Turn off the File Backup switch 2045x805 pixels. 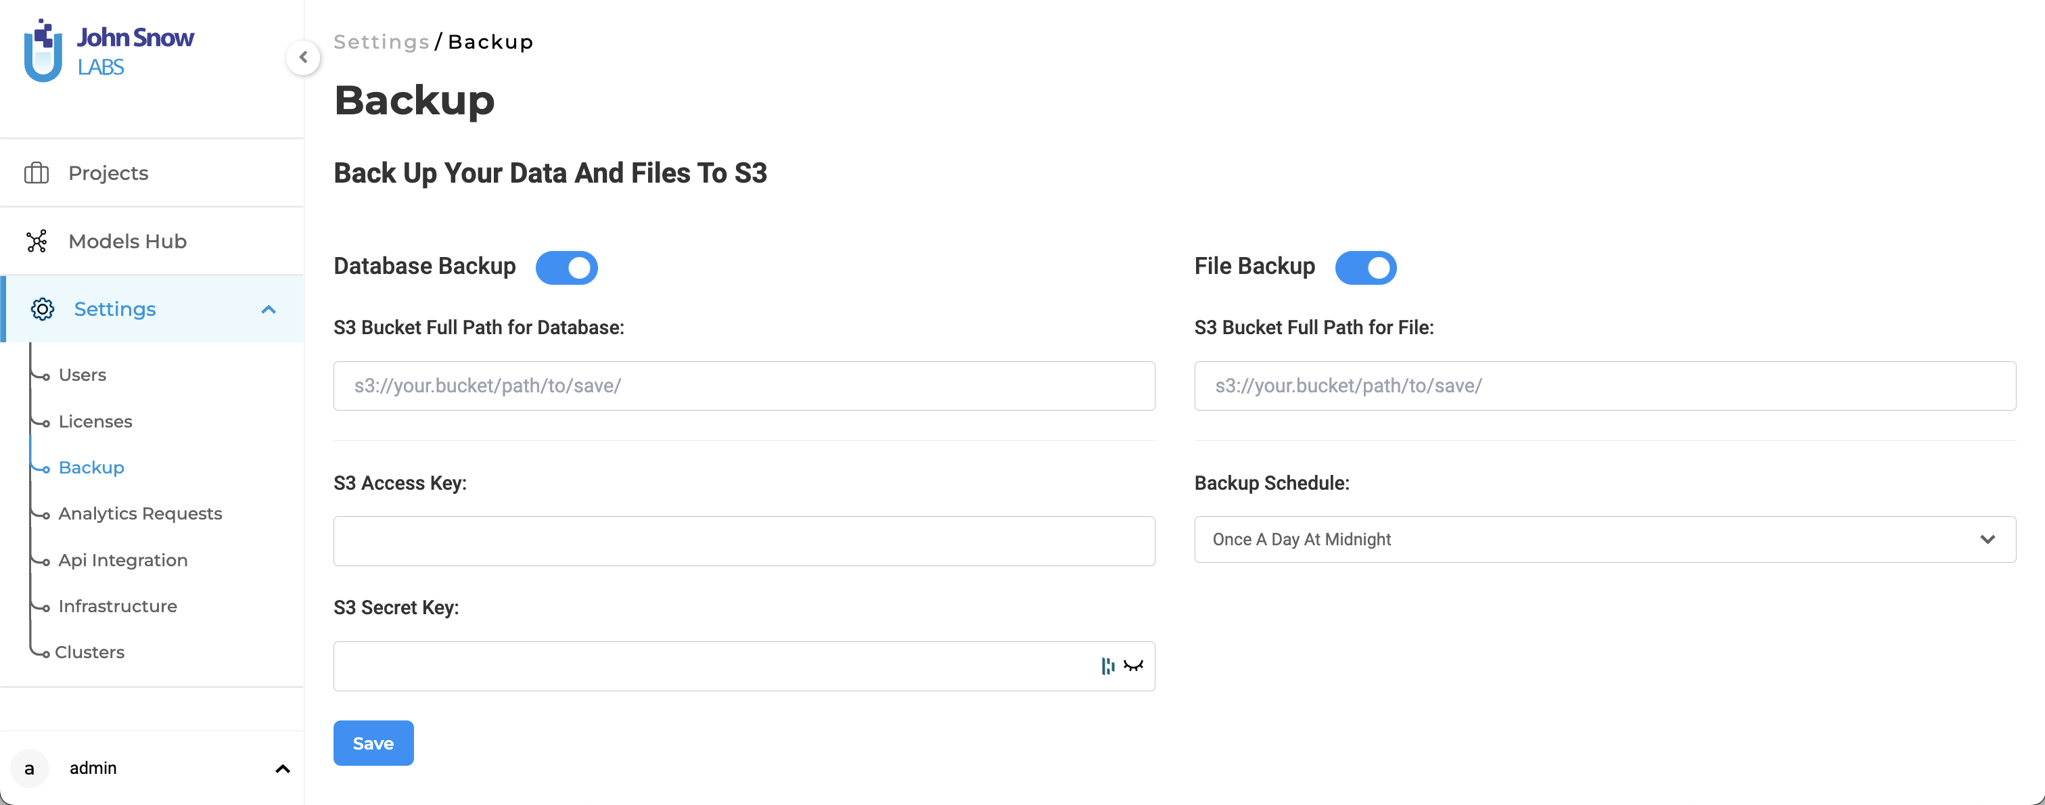pos(1365,267)
